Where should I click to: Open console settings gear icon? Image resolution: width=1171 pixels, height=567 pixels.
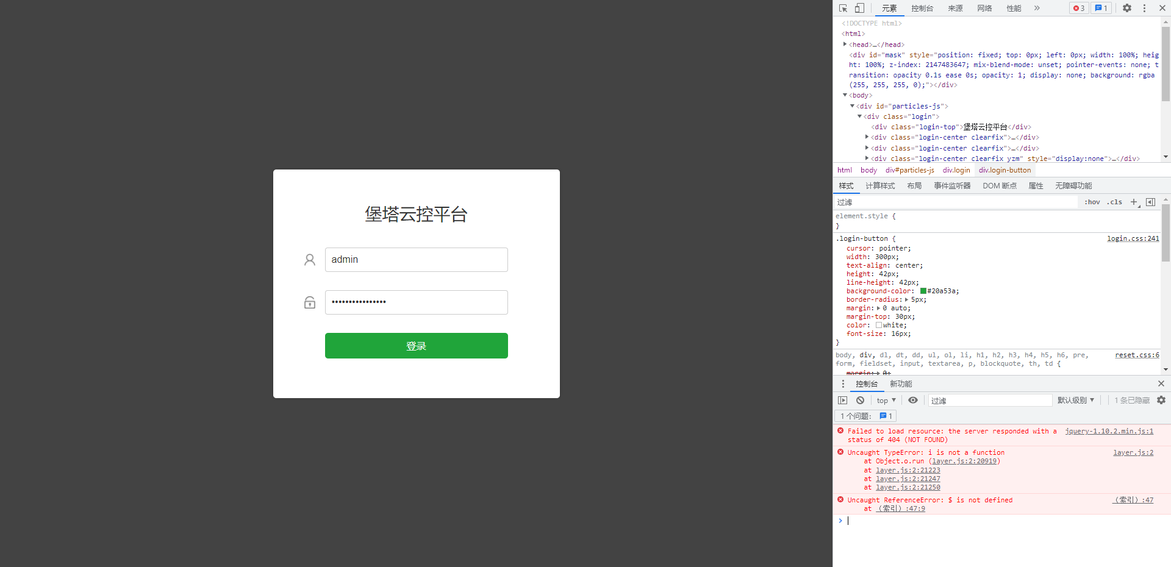click(x=1161, y=400)
